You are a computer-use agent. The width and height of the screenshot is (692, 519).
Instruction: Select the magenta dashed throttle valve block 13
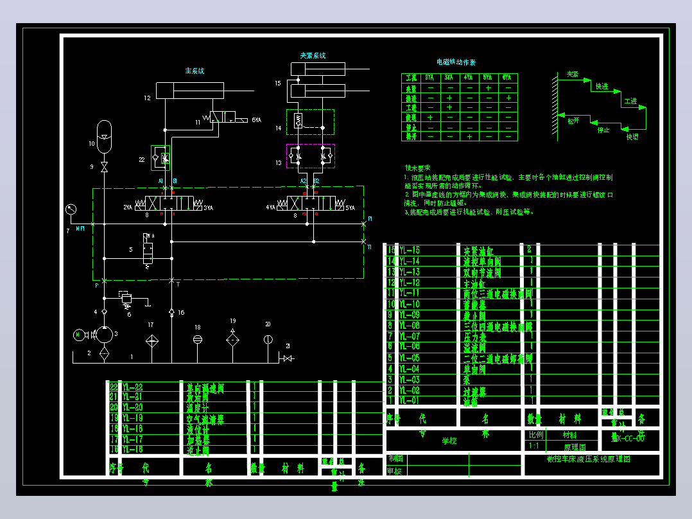(x=311, y=156)
